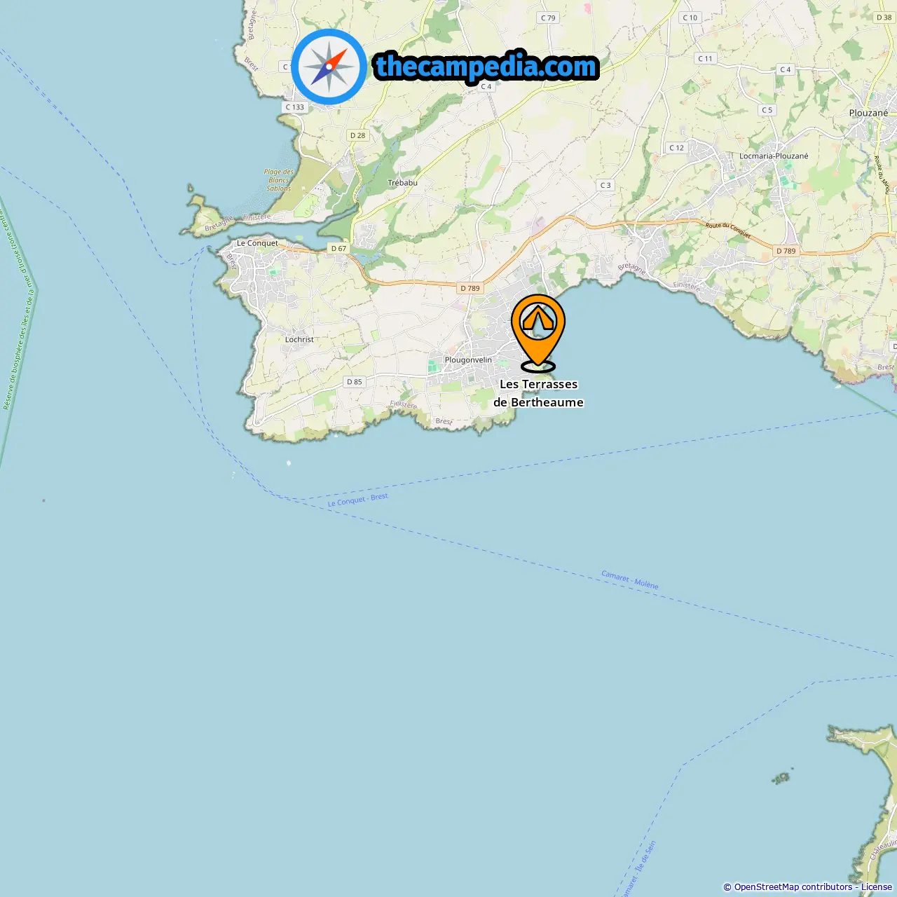
Task: Click the Le Conquet - Brest ferry route label
Action: pos(358,500)
